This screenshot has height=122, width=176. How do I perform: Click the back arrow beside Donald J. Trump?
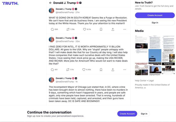click(x=50, y=3)
